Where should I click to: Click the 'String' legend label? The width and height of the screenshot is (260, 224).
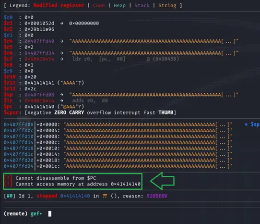point(167,5)
